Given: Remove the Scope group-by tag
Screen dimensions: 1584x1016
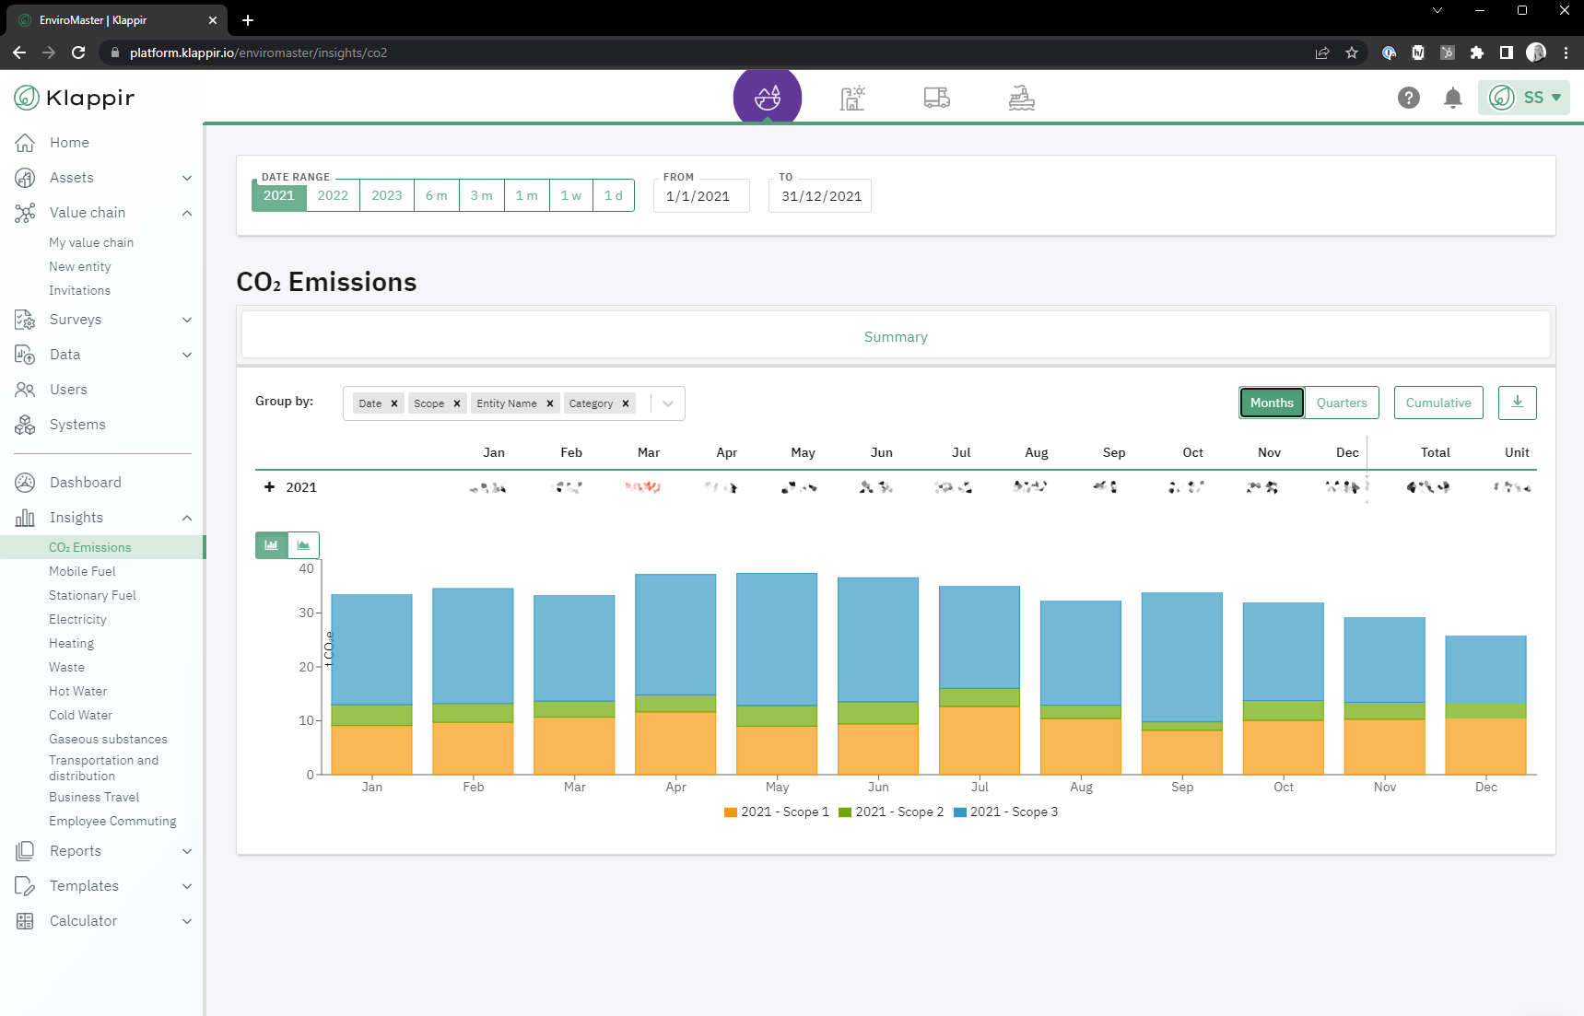Looking at the screenshot, I should click(457, 403).
